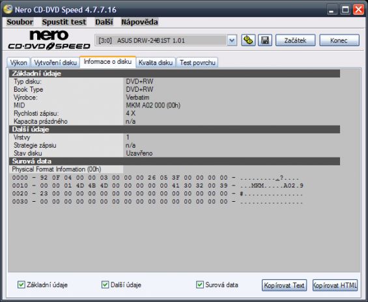Click the Kopírovat HTML button

(x=335, y=285)
